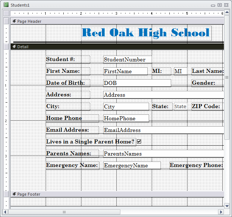Select the Last Name: label

click(208, 71)
